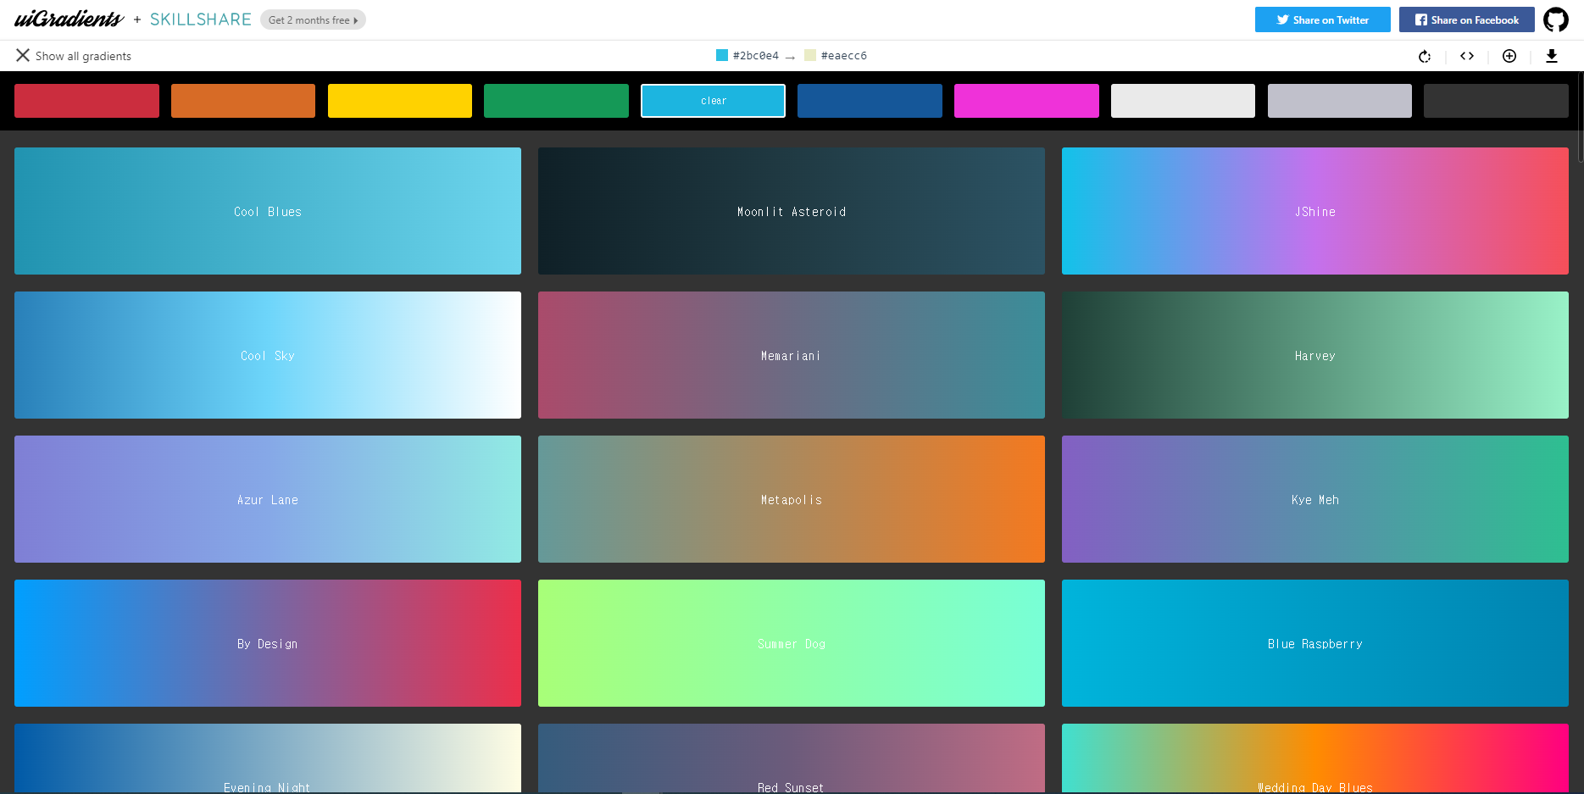
Task: Select the white color filter swatch
Action: click(x=1183, y=101)
